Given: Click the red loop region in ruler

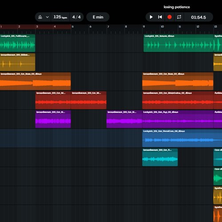Looking at the screenshot, I should point(36,27).
